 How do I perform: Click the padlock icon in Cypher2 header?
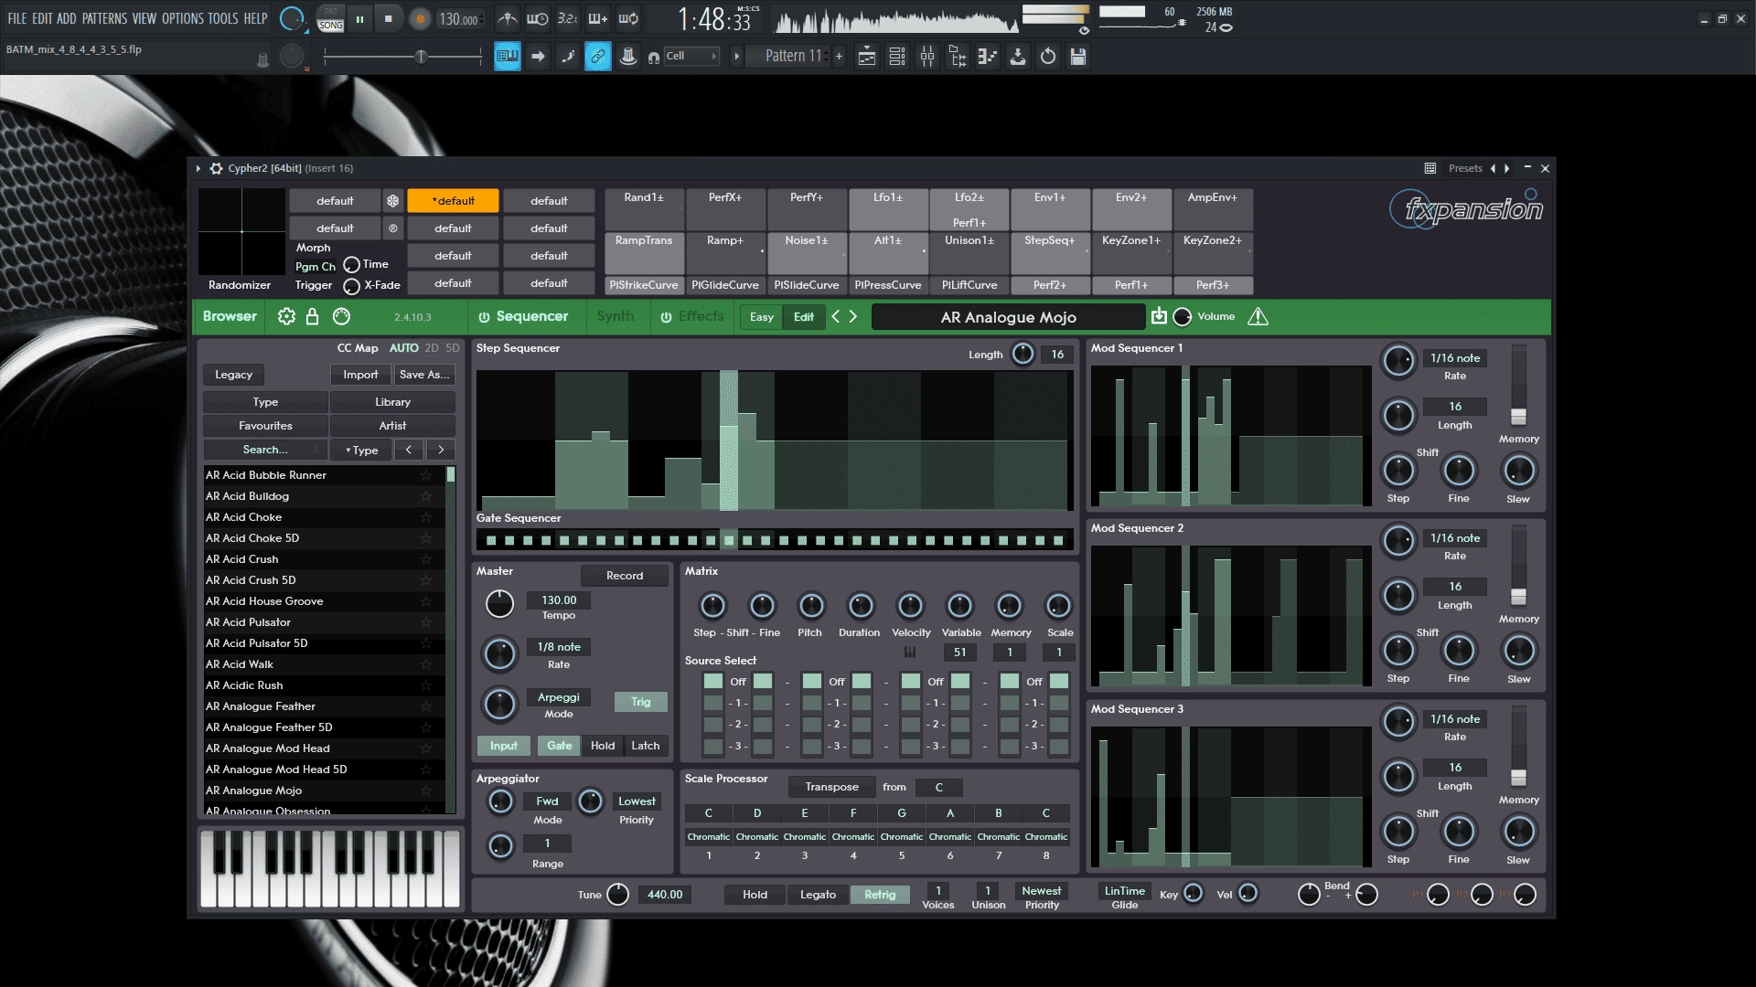coord(313,316)
